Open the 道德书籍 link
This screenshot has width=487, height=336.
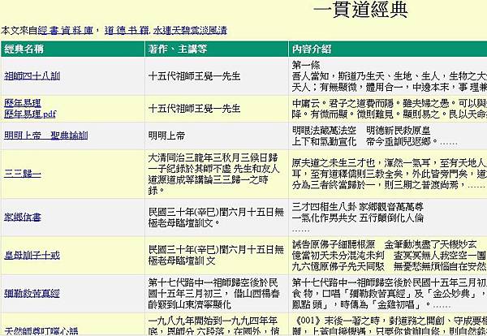127,30
